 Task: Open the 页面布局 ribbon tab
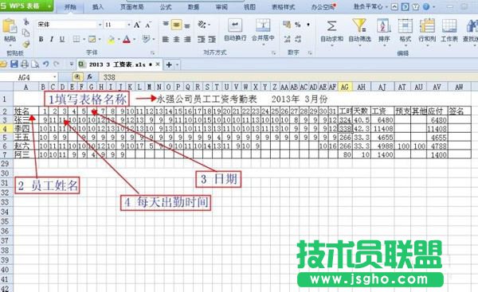point(131,6)
